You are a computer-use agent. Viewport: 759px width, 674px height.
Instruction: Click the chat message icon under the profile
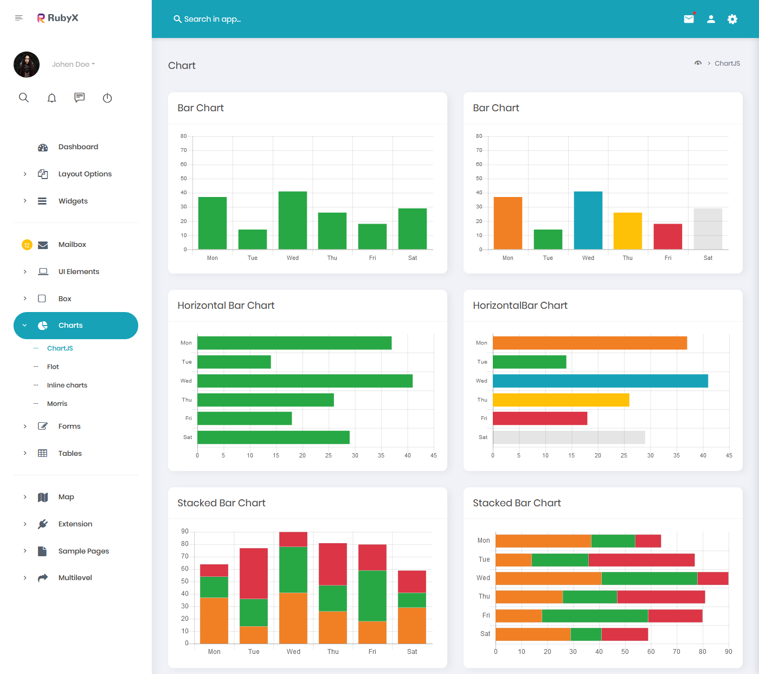(79, 98)
